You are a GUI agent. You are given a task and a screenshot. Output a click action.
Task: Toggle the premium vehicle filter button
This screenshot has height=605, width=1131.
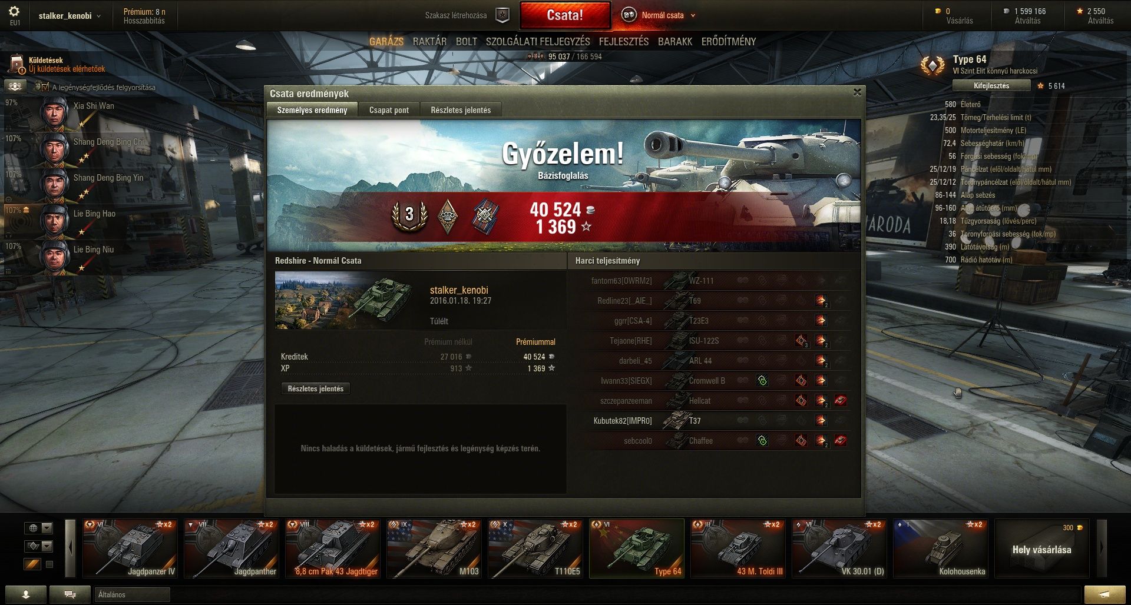click(x=32, y=564)
